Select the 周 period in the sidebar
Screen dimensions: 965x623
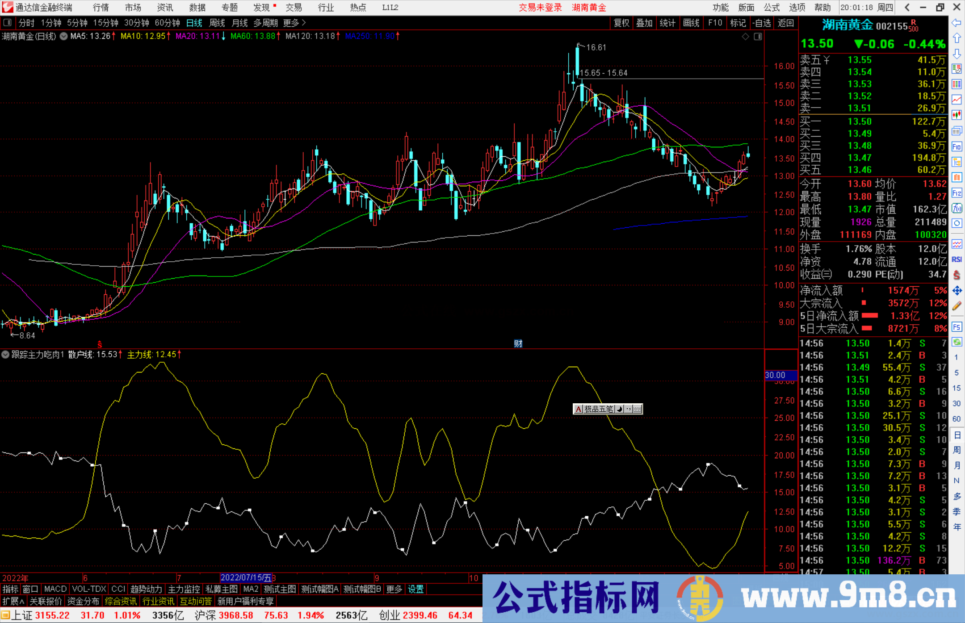(x=957, y=450)
